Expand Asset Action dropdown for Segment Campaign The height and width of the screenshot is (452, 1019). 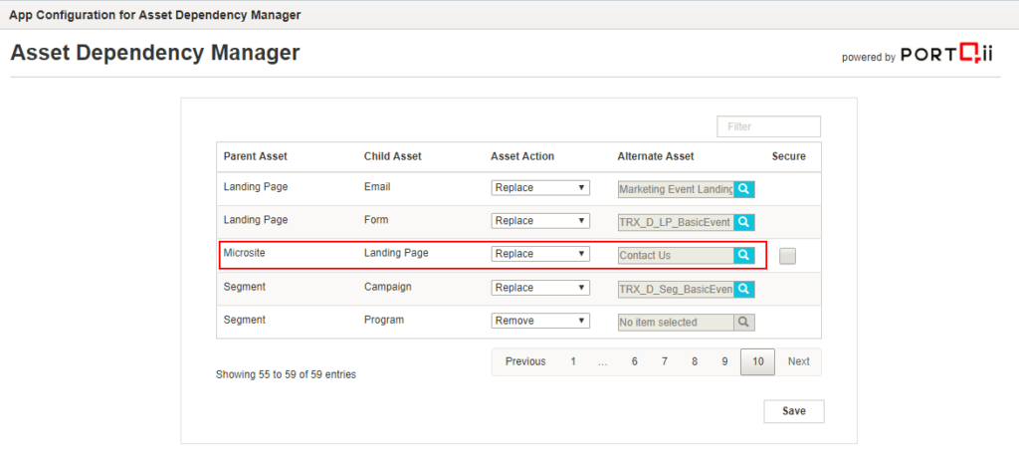[540, 288]
